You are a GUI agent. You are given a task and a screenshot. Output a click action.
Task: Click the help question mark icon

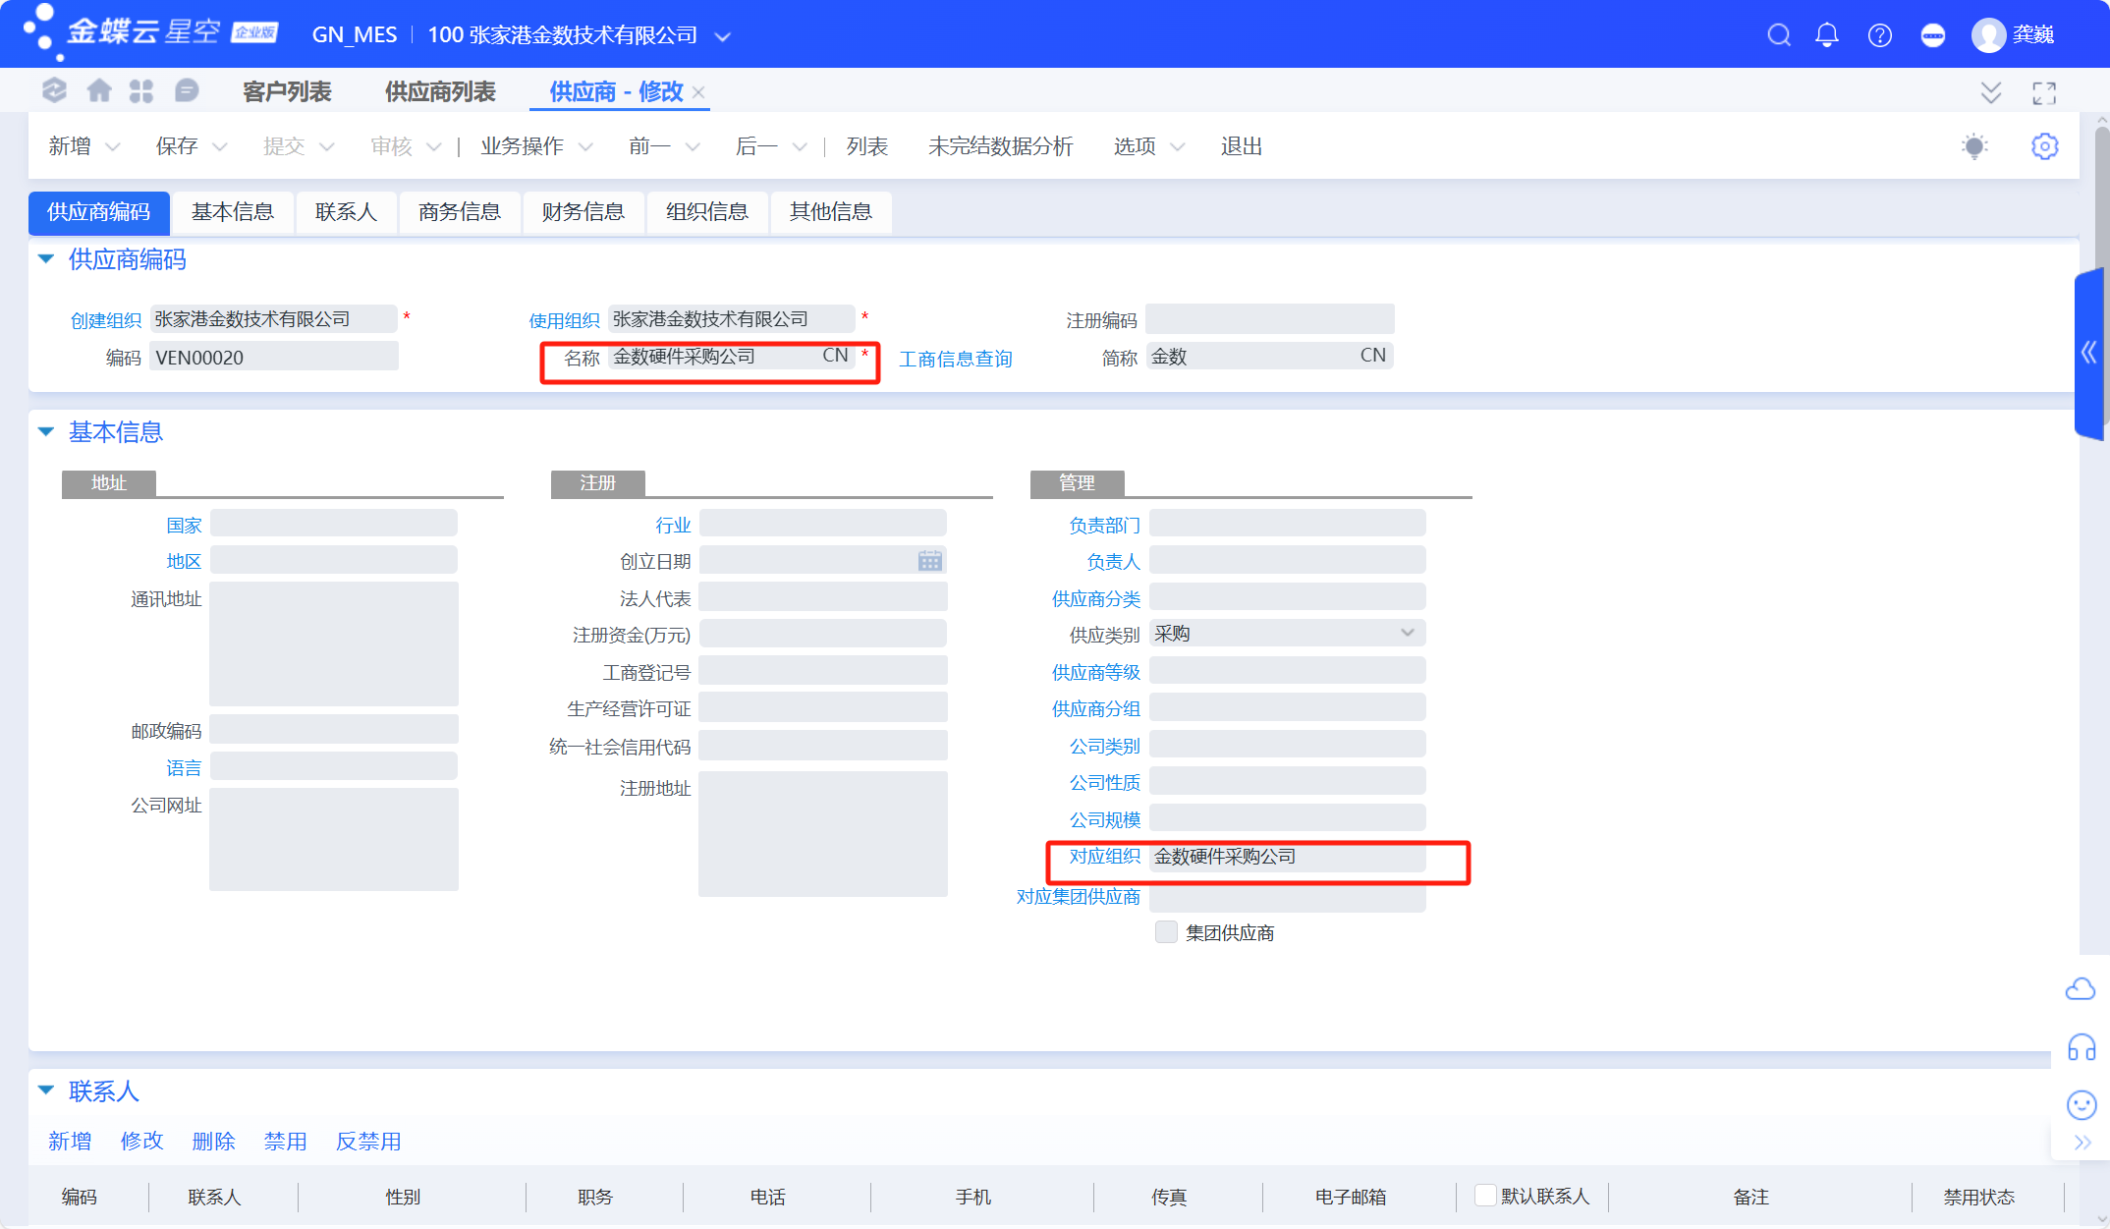pyautogui.click(x=1879, y=35)
